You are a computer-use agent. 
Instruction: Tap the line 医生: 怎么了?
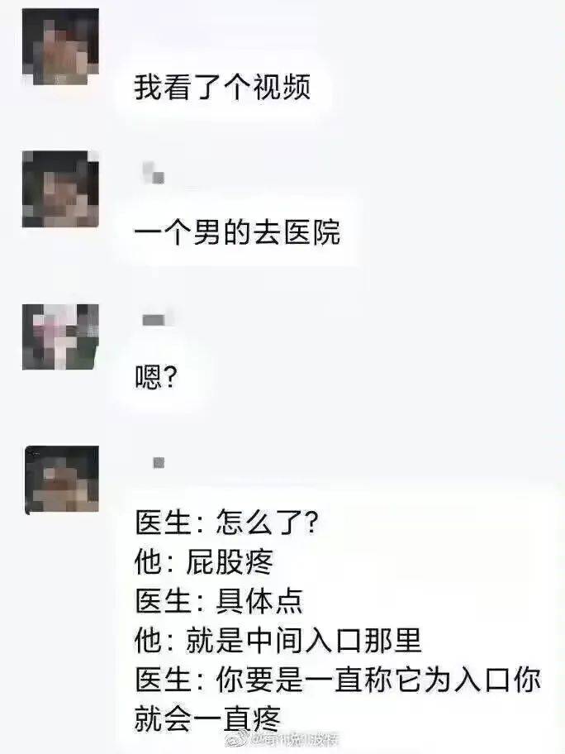226,523
